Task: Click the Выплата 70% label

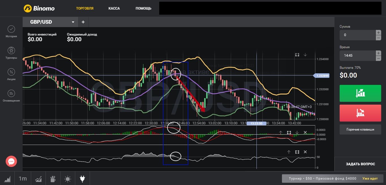Action: [350, 68]
